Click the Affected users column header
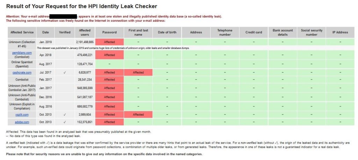Image resolution: width=358 pixels, height=160 pixels. (85, 32)
